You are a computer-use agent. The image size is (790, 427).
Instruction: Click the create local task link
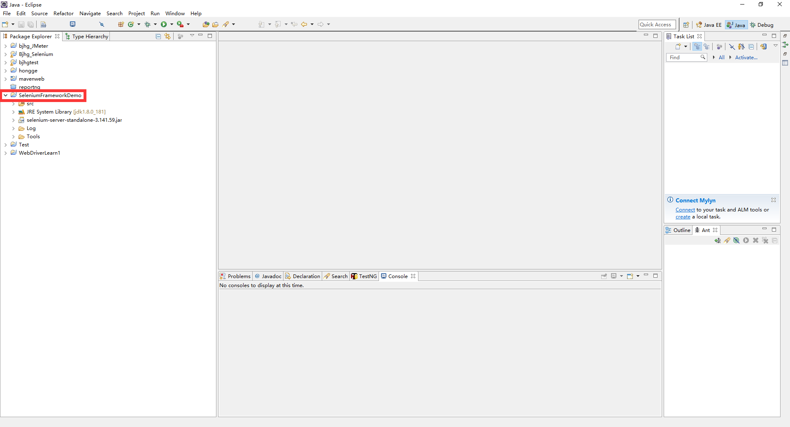(683, 217)
